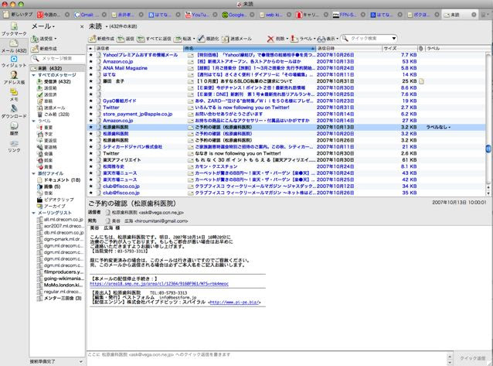Open the Contacts (アドレス帳) panel

pos(14,77)
